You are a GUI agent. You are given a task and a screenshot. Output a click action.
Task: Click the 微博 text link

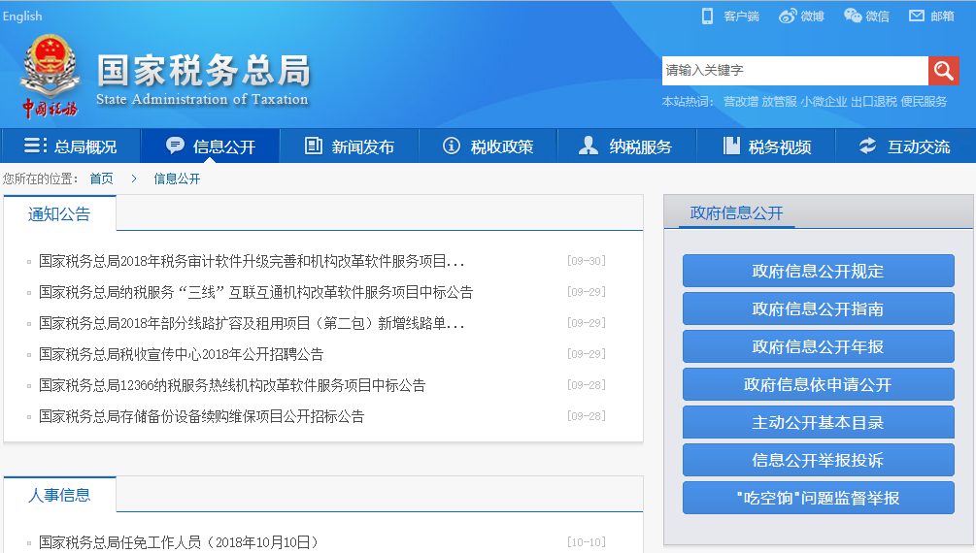pyautogui.click(x=812, y=16)
